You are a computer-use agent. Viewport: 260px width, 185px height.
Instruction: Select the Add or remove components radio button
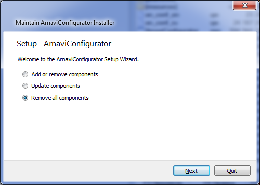[25, 74]
